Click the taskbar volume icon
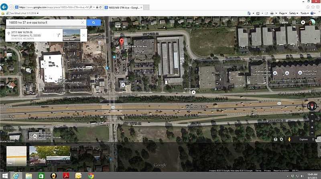Image resolution: width=321 pixels, height=179 pixels. pyautogui.click(x=302, y=176)
